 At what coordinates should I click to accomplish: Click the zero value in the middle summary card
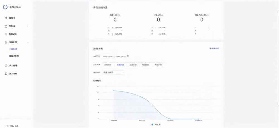pos(158,20)
